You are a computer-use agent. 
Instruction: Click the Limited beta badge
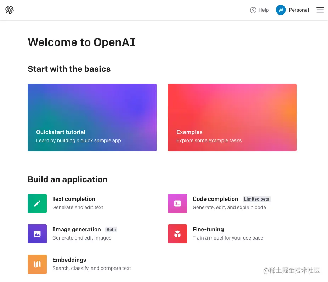tap(257, 199)
